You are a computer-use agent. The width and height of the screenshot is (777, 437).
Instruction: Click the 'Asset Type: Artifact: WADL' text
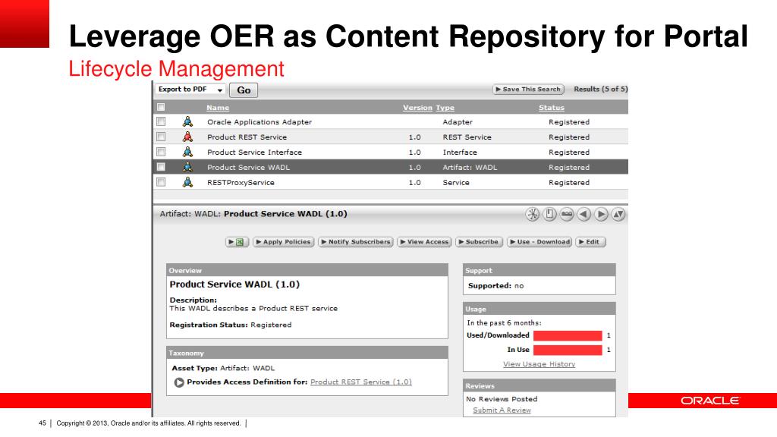(223, 368)
